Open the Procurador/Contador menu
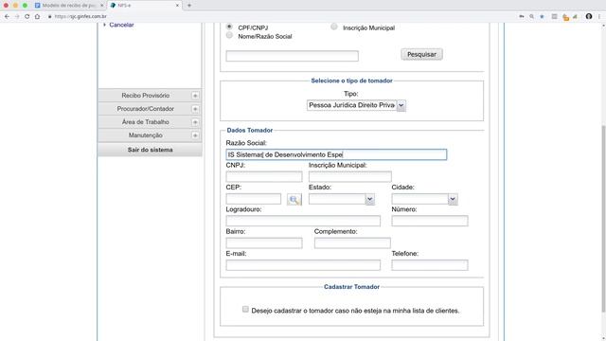606x341 pixels. pyautogui.click(x=145, y=109)
